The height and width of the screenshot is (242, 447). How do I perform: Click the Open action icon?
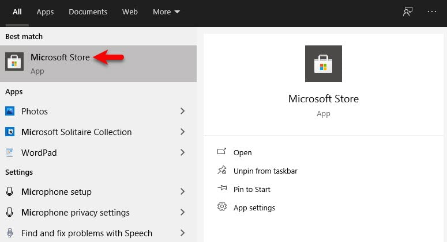click(x=222, y=152)
